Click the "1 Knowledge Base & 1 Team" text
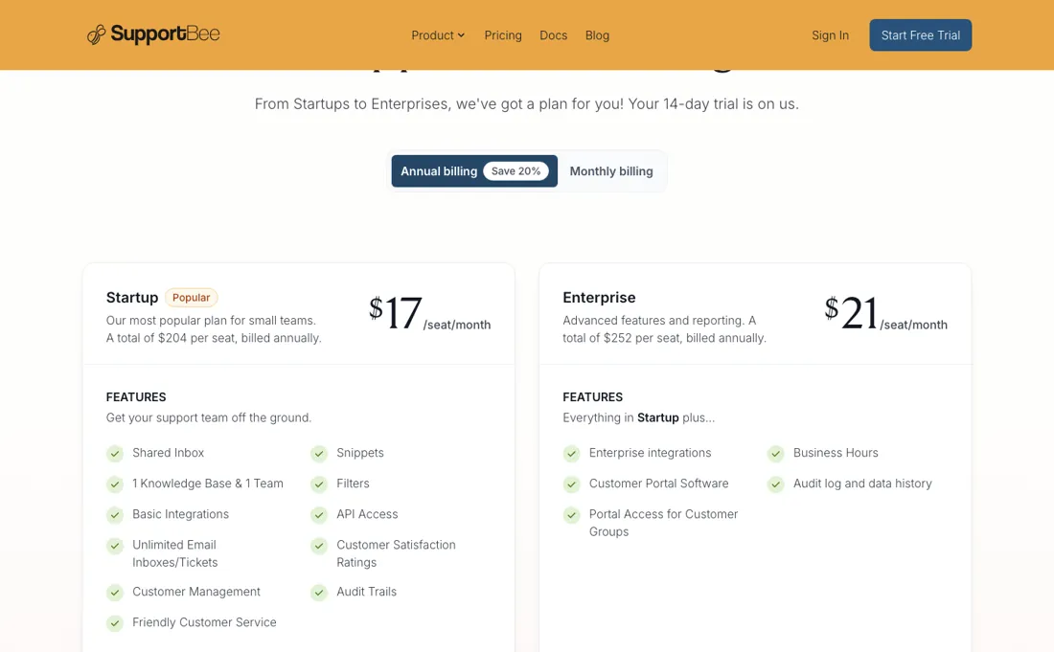The image size is (1054, 652). click(208, 483)
